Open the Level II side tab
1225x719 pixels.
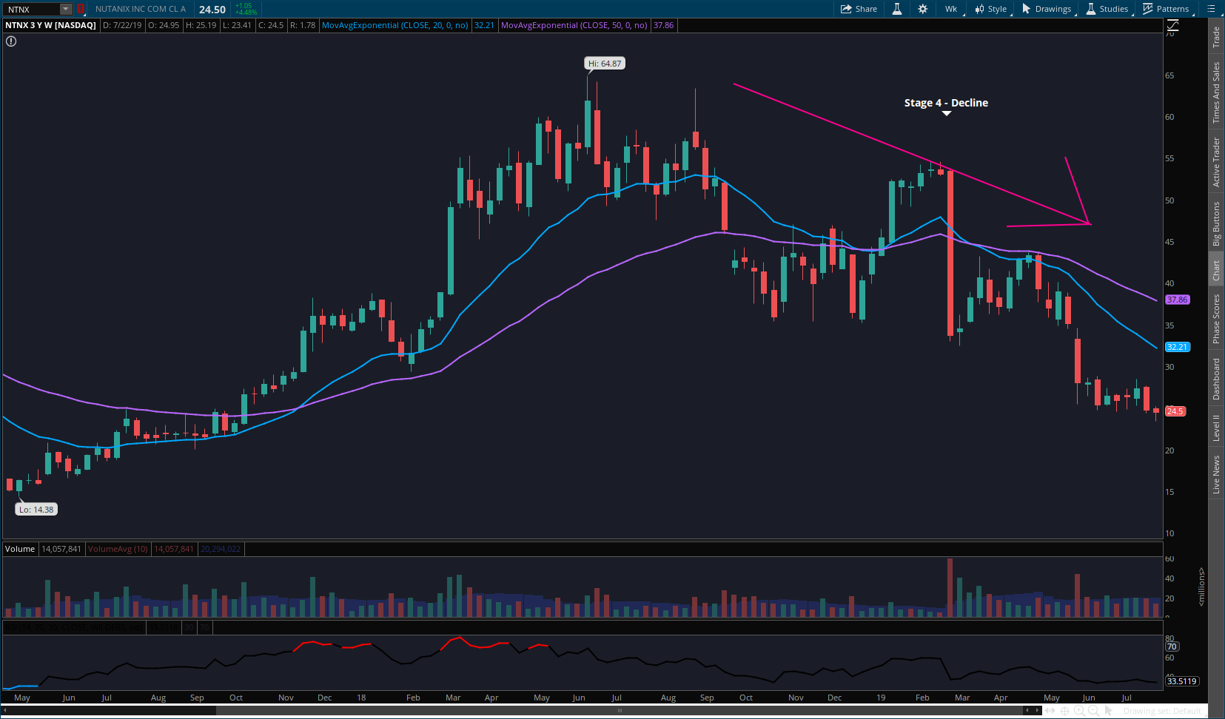(1216, 428)
